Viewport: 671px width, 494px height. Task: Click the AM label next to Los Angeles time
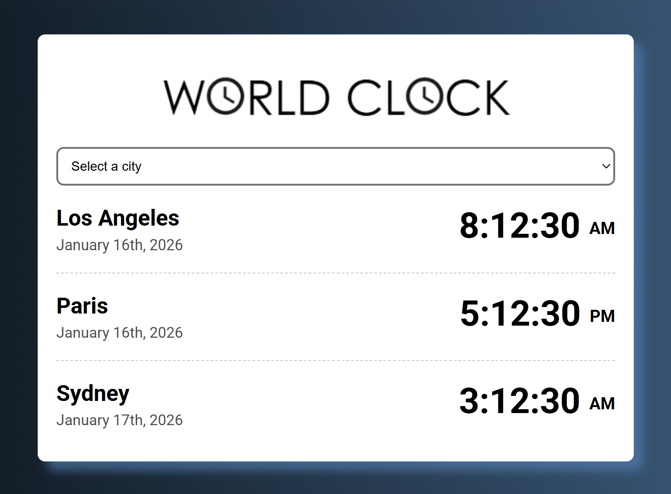pyautogui.click(x=602, y=228)
